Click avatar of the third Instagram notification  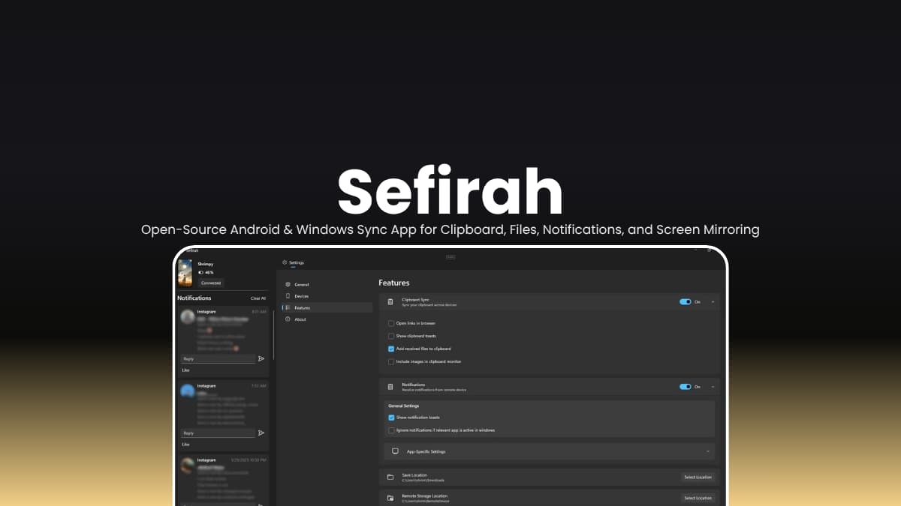[187, 466]
